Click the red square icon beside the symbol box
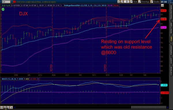Image resolution: width=173 pixels, height=110 pixels. pyautogui.click(x=14, y=2)
